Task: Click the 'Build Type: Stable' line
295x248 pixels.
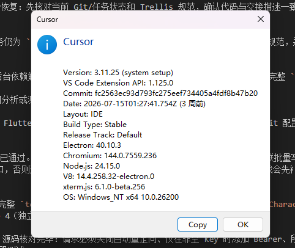Action: pyautogui.click(x=95, y=125)
